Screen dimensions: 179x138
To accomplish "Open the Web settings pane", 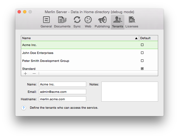I will pos(88,22).
